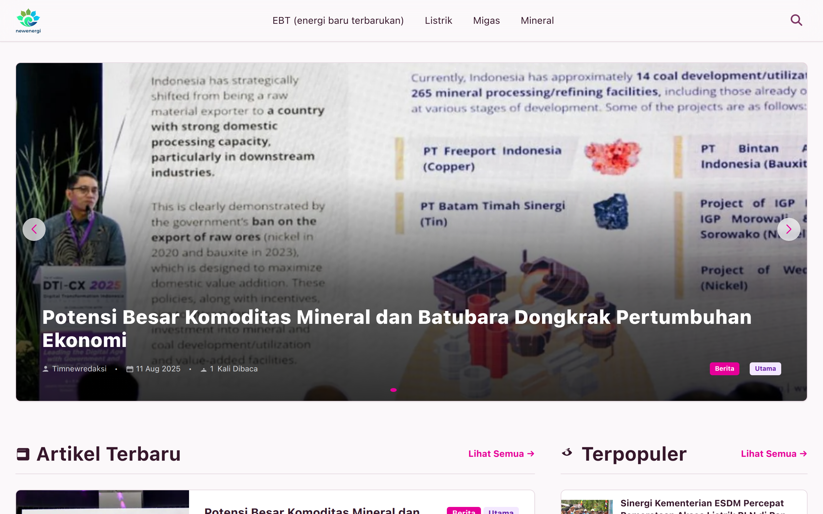Advance to next carousel slide

pos(789,229)
